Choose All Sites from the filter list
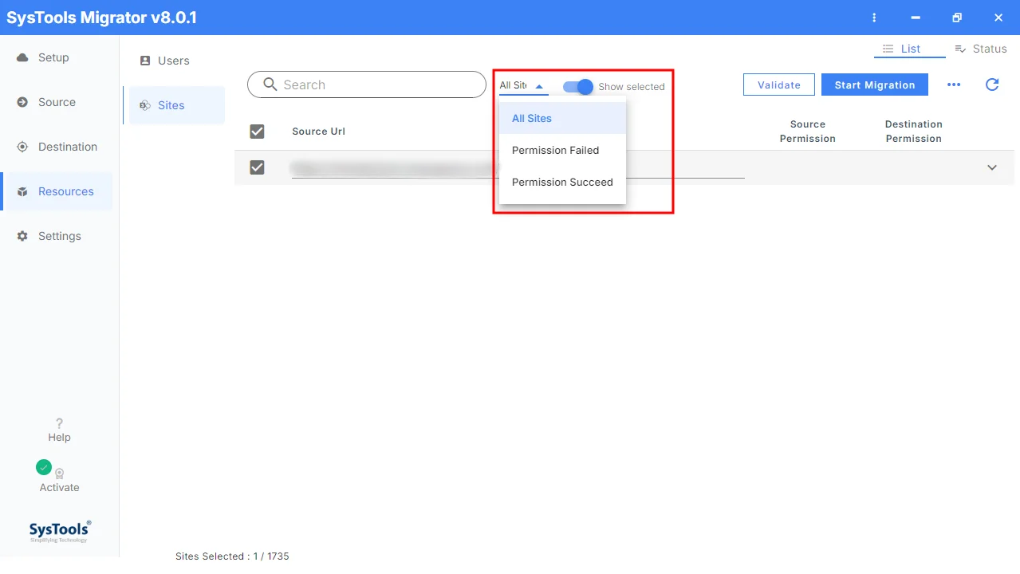 click(x=562, y=118)
